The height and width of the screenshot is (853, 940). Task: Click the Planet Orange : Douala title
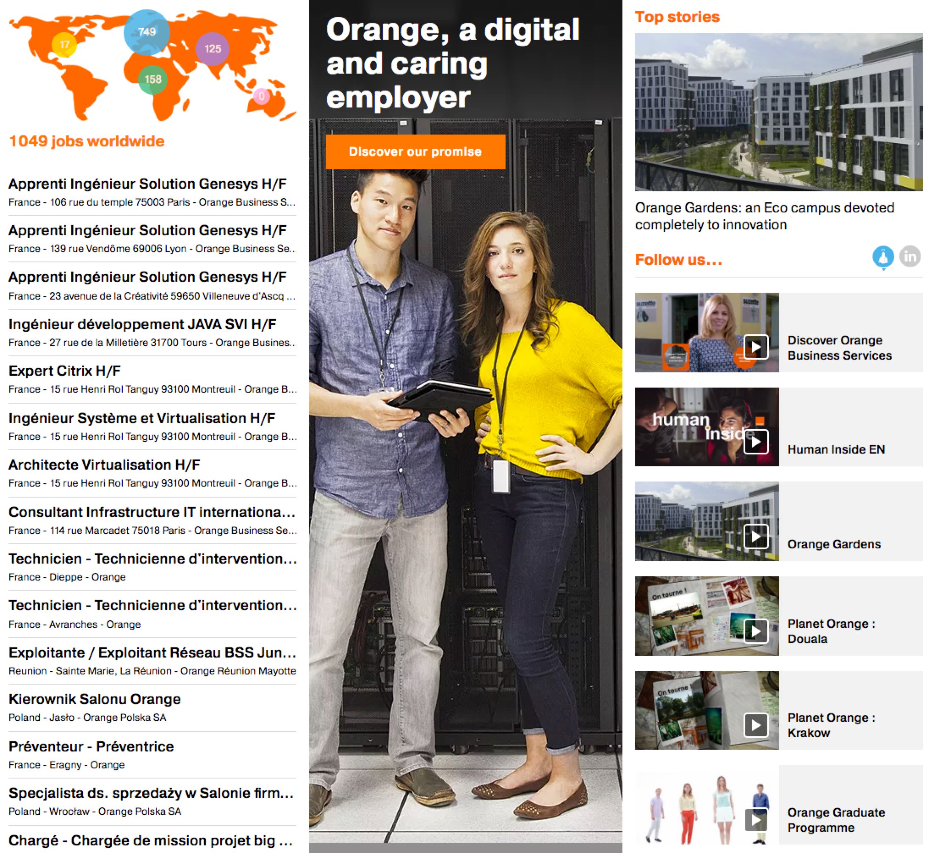coord(831,631)
